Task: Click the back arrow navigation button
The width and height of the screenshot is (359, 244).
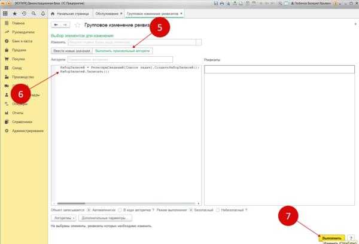Action: [x=56, y=25]
